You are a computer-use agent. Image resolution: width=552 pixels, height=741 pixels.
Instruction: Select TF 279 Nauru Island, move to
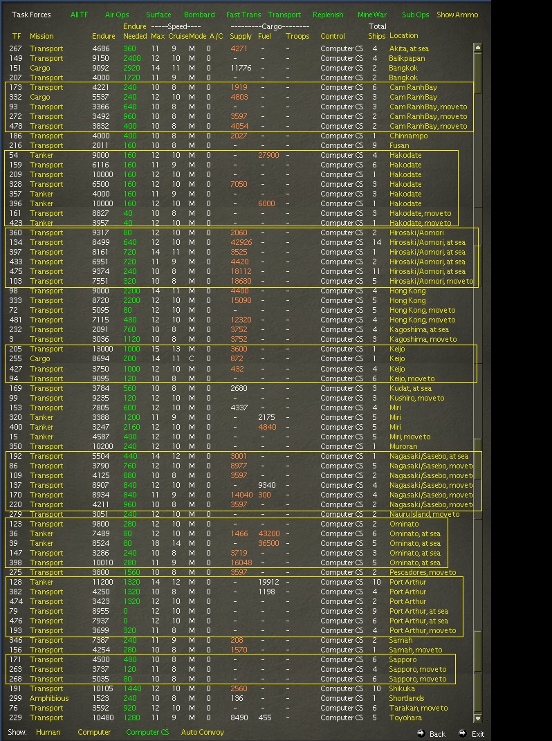[x=239, y=514]
